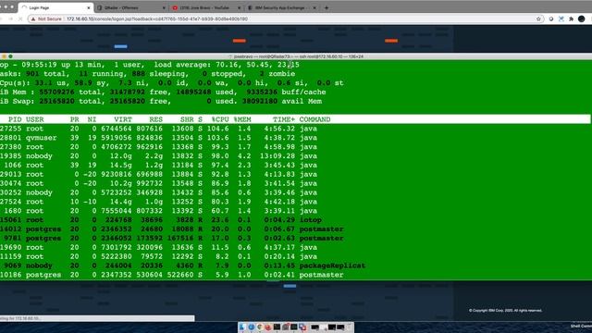Open Chrome from the dock

click(260, 327)
